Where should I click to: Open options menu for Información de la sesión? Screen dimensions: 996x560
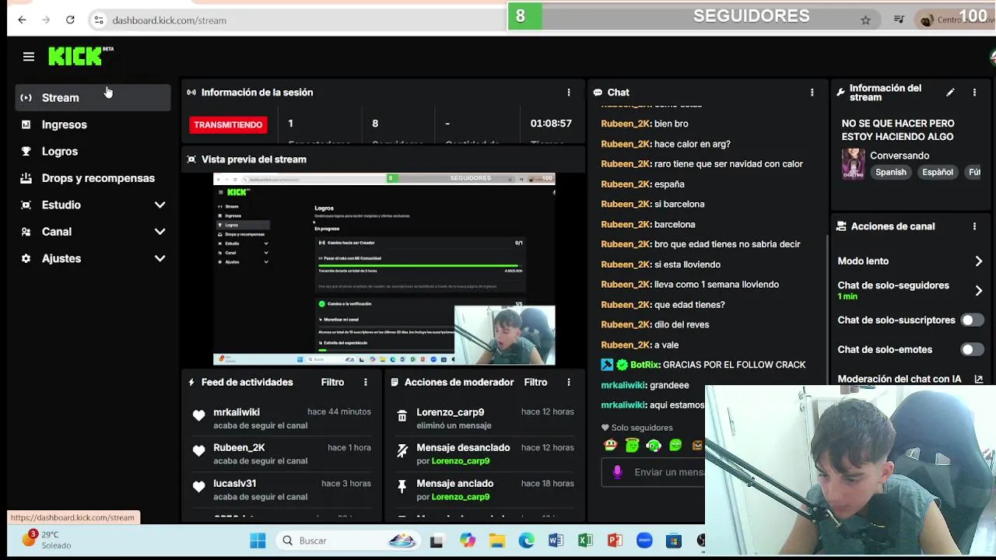coord(569,93)
